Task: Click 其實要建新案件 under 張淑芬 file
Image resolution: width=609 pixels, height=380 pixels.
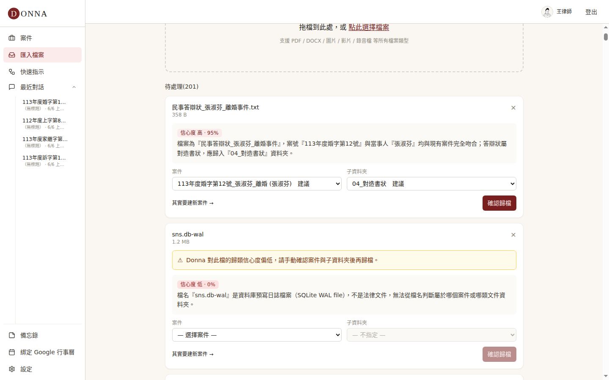Action: point(193,203)
